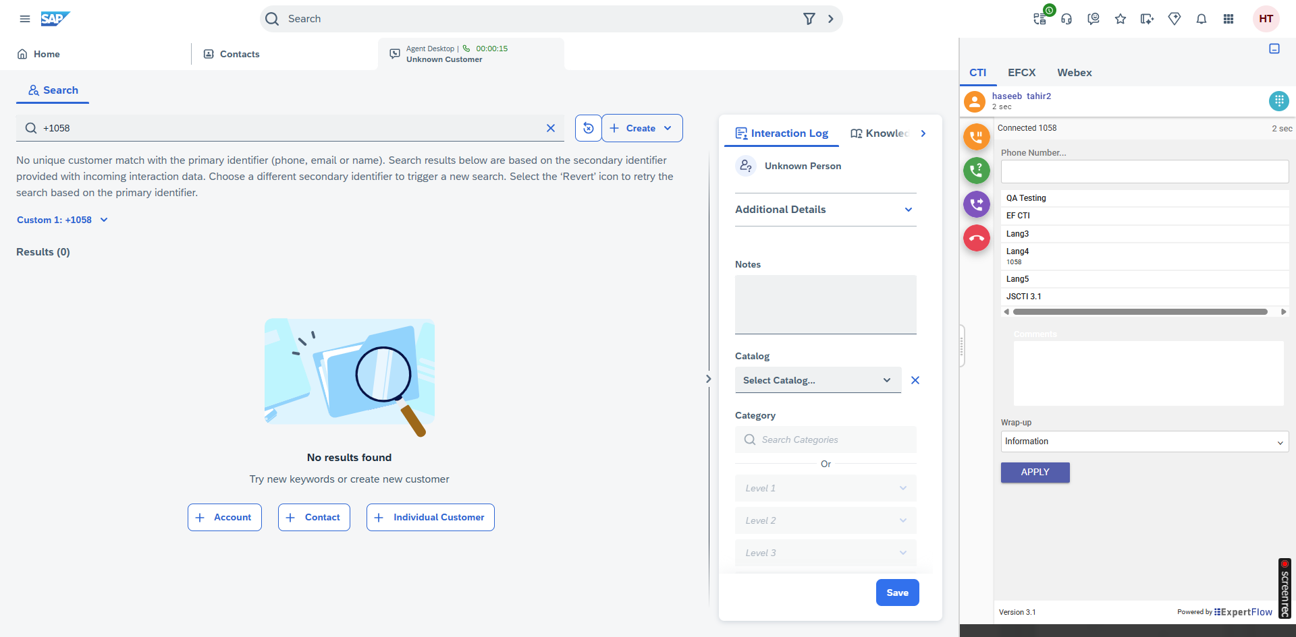Click the Phone Number input field

click(x=1144, y=172)
